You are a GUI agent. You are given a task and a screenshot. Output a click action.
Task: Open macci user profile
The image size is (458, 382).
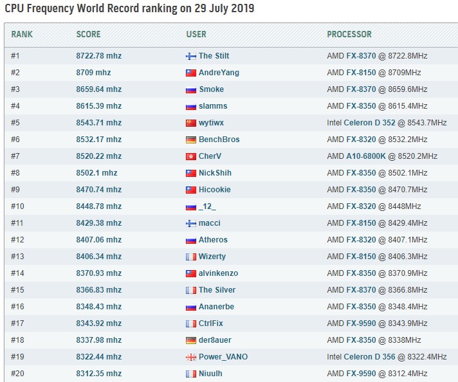point(210,223)
